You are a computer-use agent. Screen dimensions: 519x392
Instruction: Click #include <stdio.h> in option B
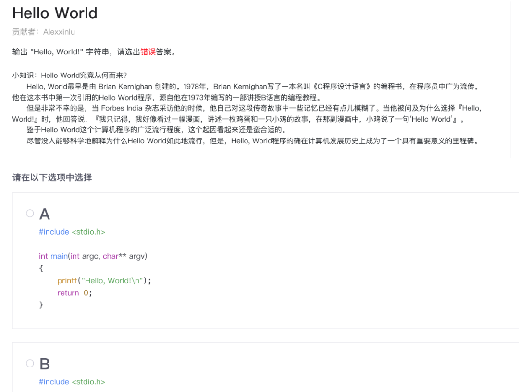coord(72,382)
